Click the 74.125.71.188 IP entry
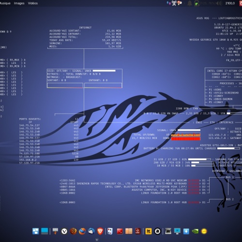 click(30, 153)
